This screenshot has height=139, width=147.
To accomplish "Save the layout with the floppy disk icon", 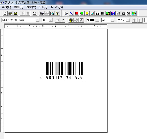I will 15,13.
